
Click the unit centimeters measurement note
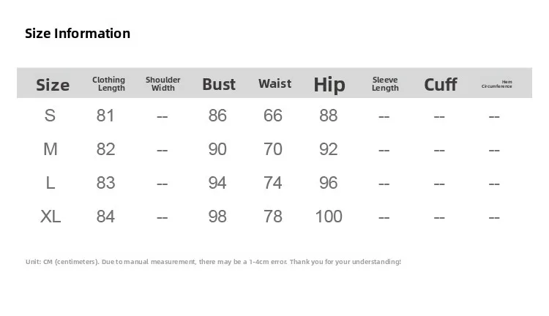pyautogui.click(x=213, y=262)
